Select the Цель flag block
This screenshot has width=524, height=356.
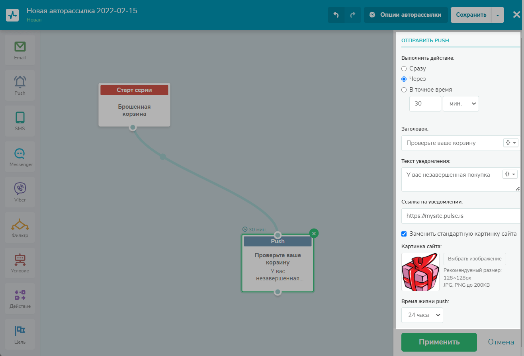tap(20, 334)
